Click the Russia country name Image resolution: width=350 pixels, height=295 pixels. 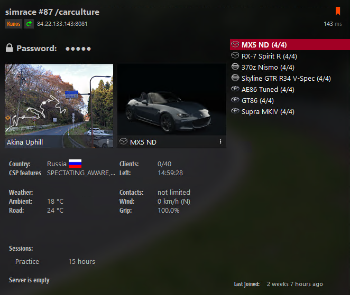pyautogui.click(x=57, y=164)
